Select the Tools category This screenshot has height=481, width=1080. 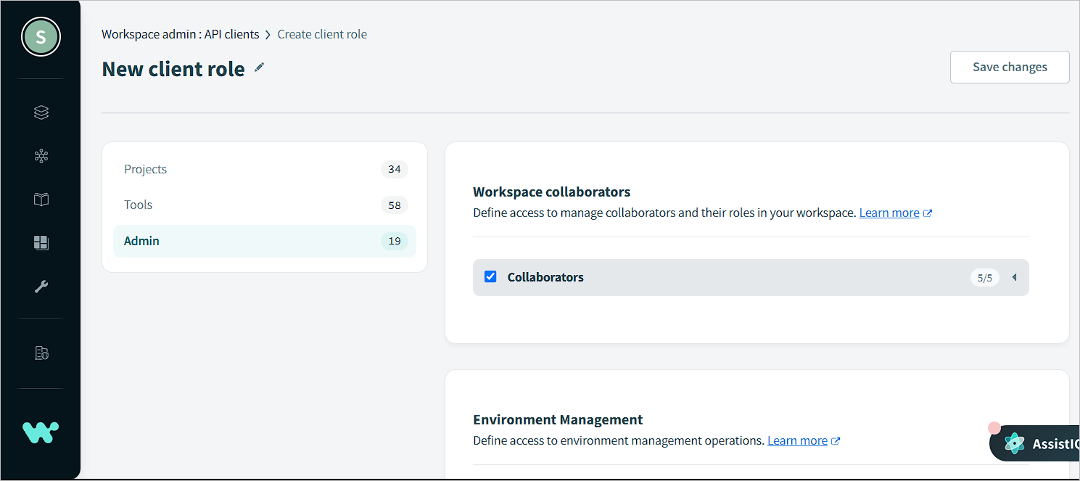click(x=139, y=205)
